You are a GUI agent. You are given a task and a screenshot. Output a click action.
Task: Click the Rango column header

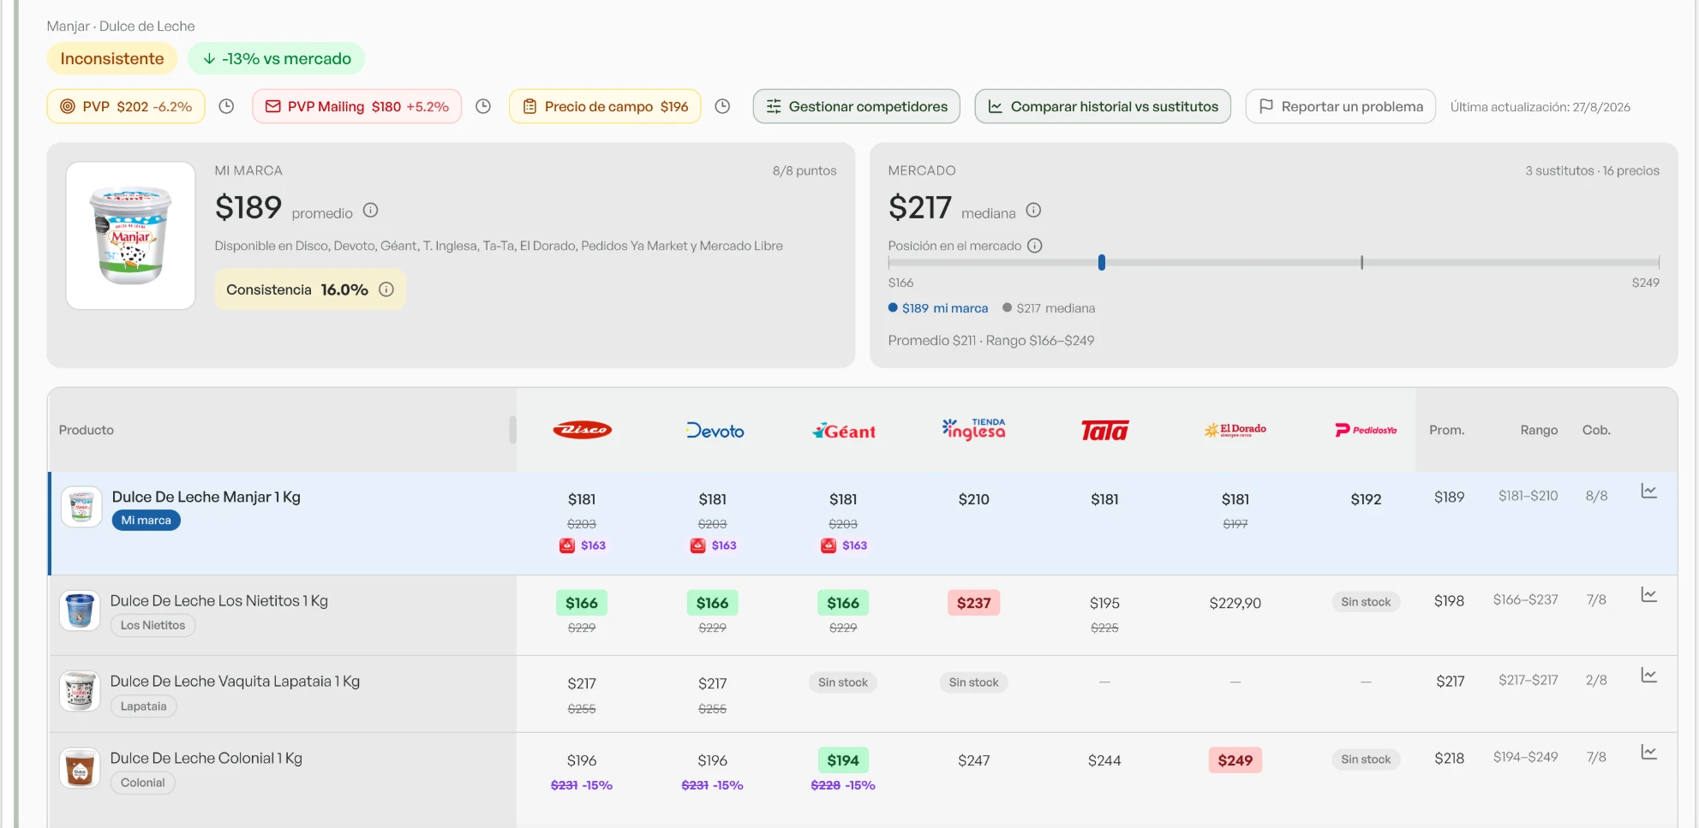click(1540, 430)
